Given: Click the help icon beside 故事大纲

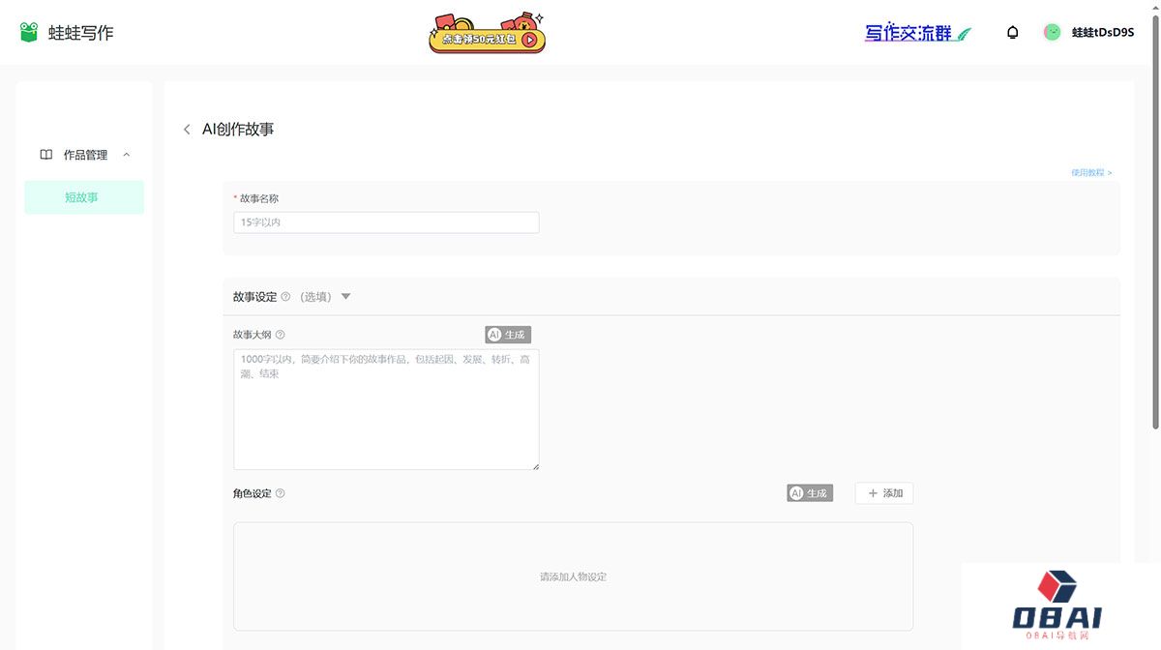Looking at the screenshot, I should click(281, 335).
